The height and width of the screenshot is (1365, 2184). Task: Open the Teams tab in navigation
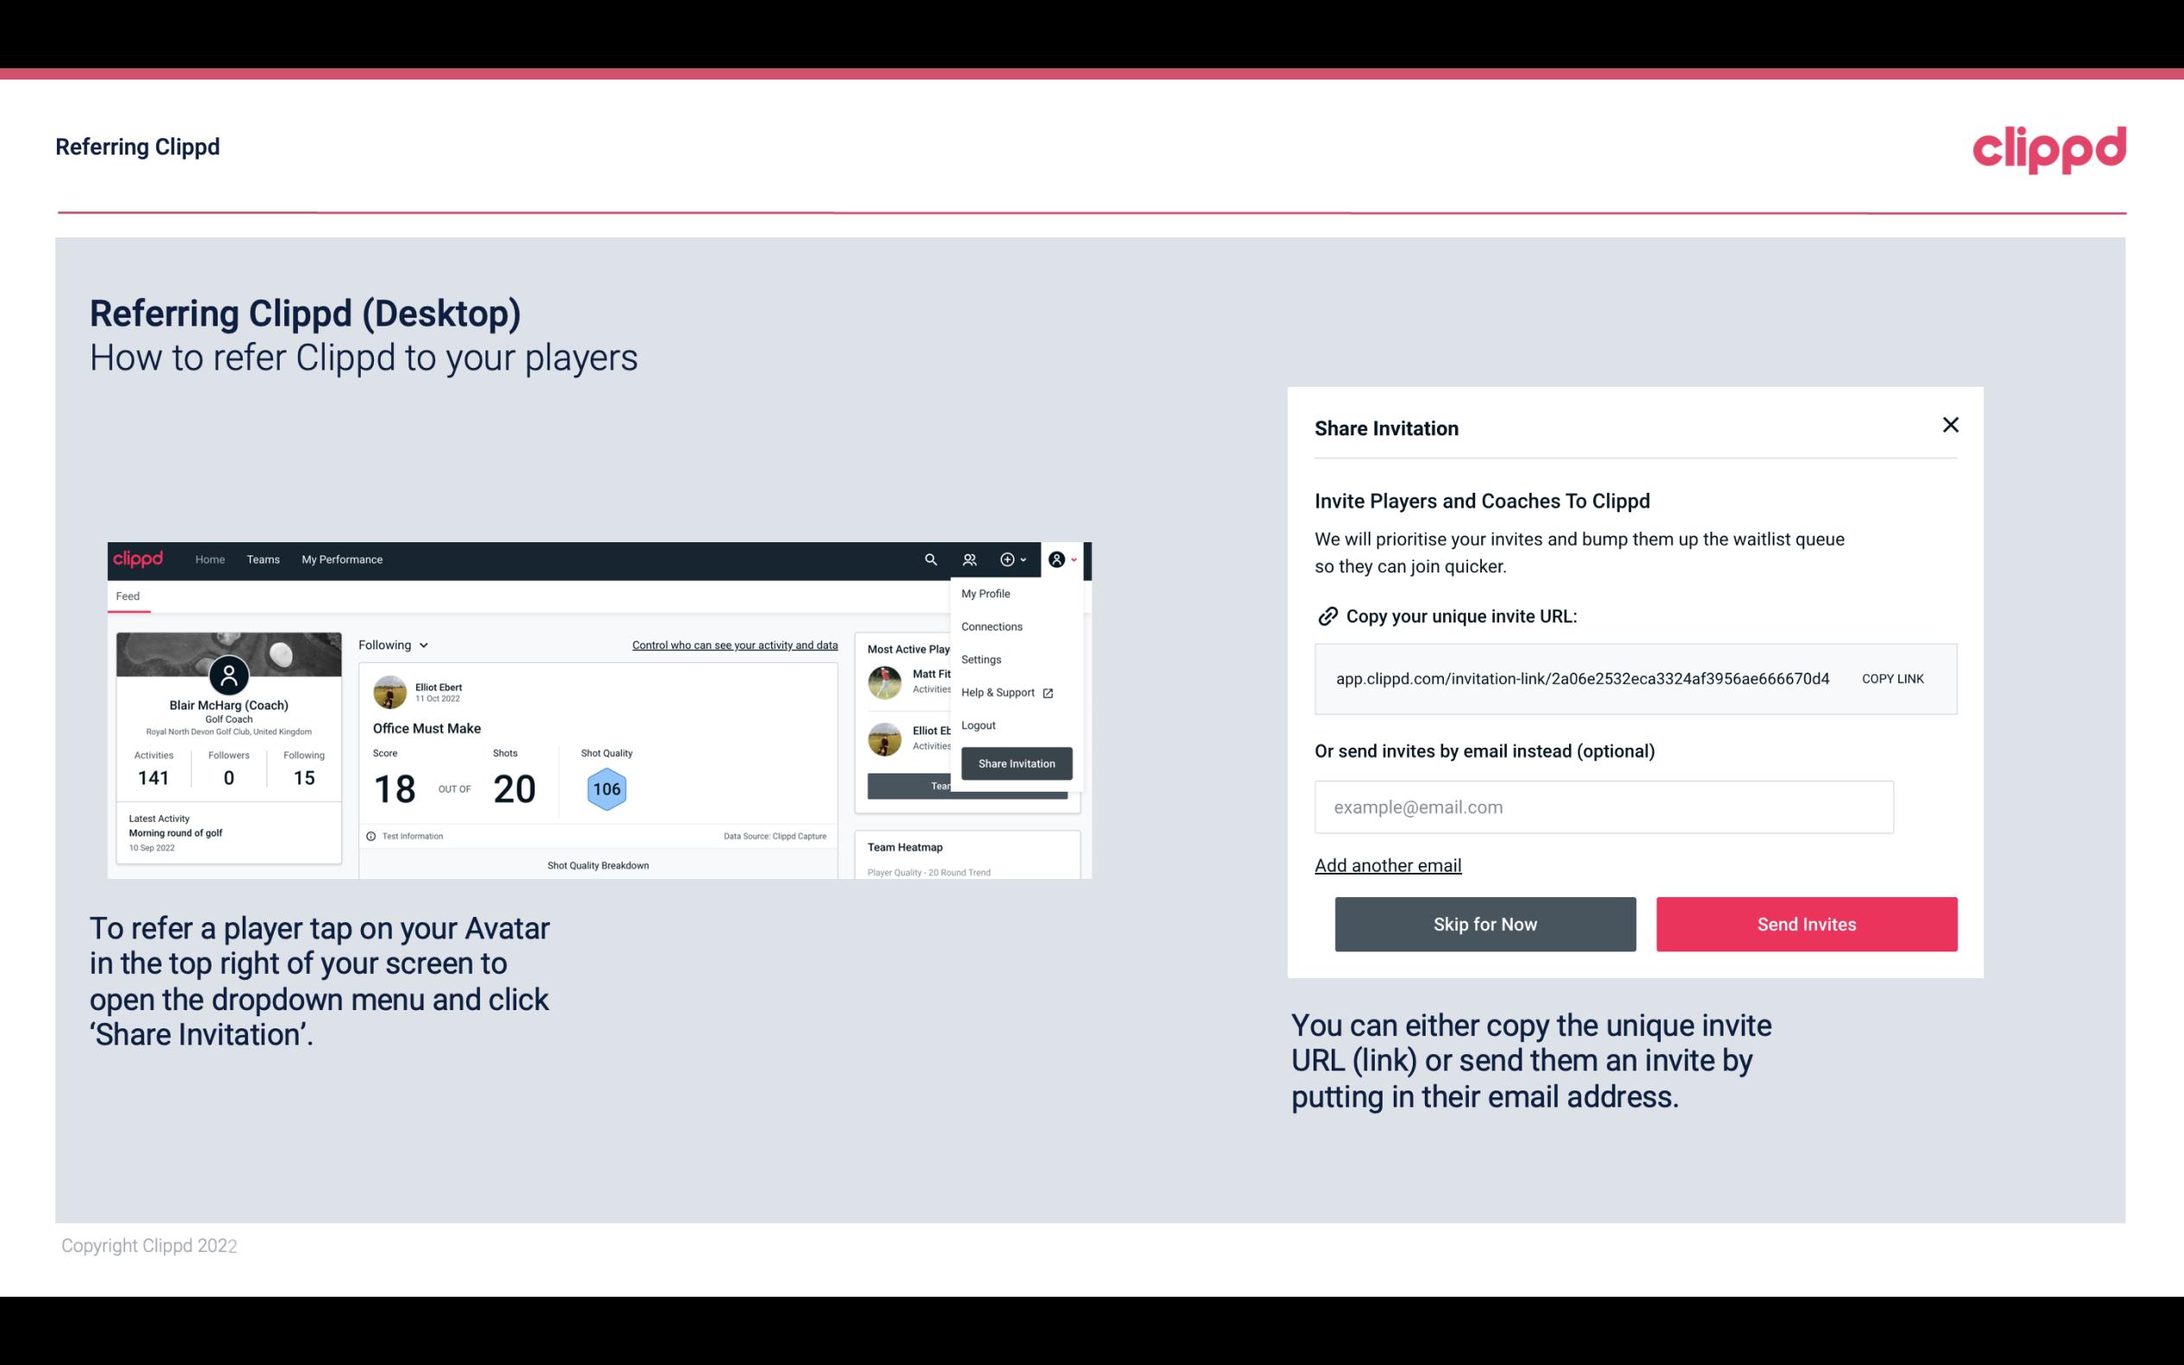click(x=261, y=559)
